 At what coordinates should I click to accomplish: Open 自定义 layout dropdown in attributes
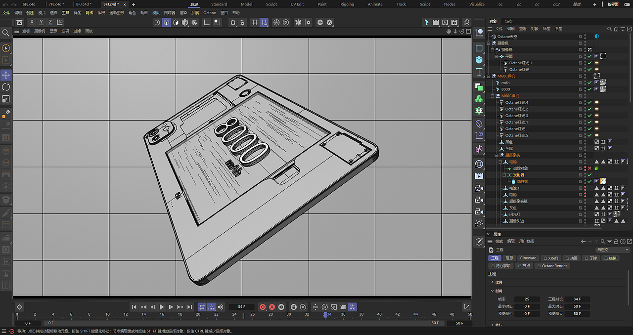pos(613,250)
